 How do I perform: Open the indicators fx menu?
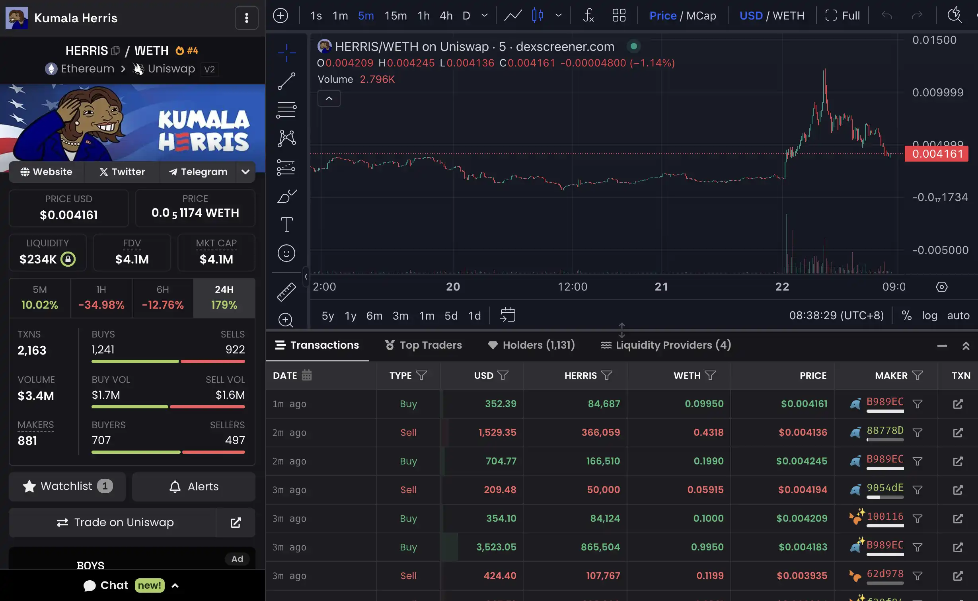point(588,16)
